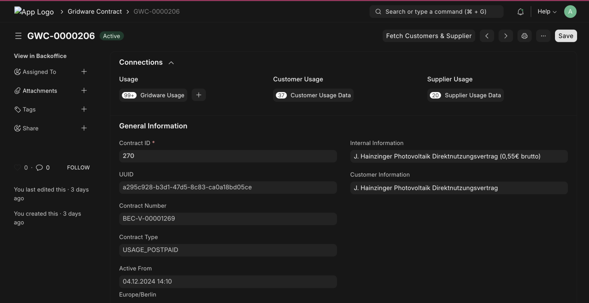Edit Contract Number field
The width and height of the screenshot is (589, 303).
(228, 219)
